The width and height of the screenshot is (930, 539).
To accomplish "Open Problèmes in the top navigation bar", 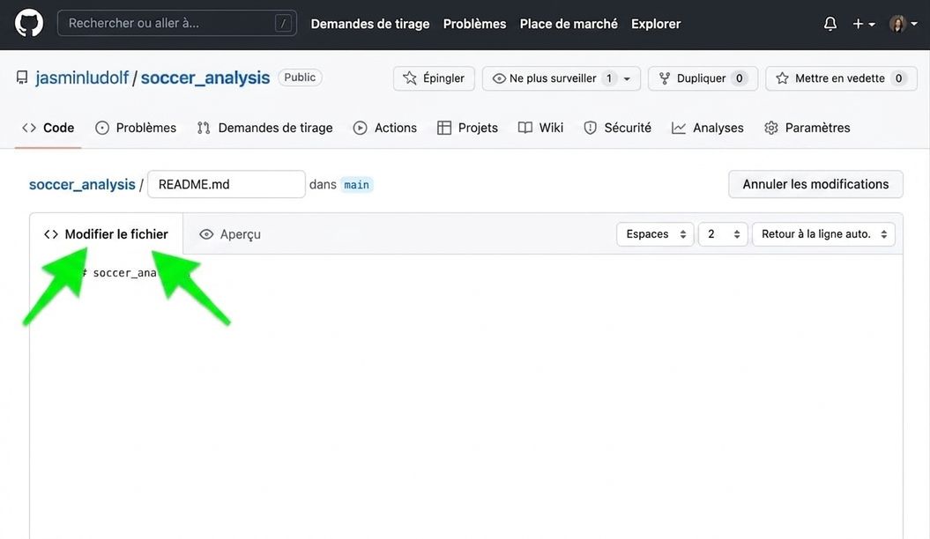I will pyautogui.click(x=474, y=24).
